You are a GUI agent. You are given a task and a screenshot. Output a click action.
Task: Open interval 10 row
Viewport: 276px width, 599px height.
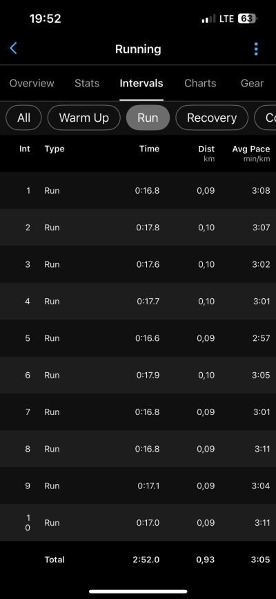pos(138,523)
